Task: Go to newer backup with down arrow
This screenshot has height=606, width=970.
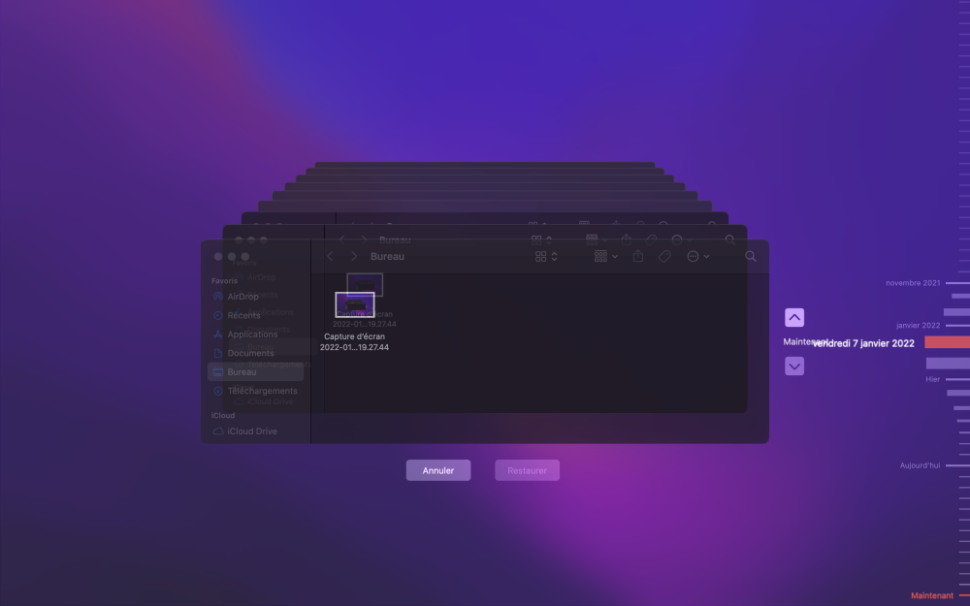Action: click(794, 367)
